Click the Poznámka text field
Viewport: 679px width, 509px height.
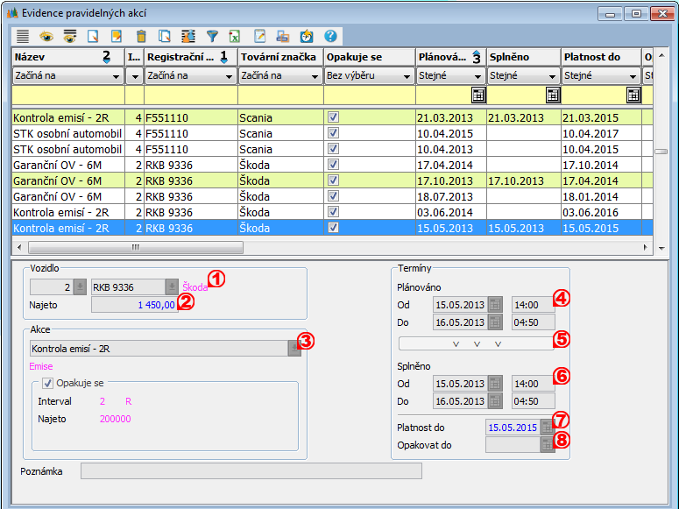point(251,471)
